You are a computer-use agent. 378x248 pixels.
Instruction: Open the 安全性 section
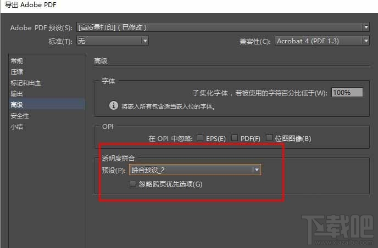tap(20, 116)
